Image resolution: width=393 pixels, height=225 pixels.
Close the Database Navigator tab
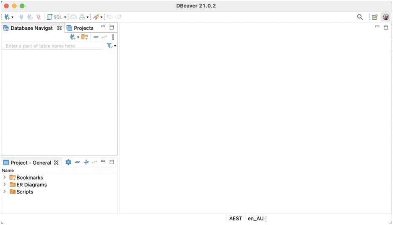pos(60,28)
